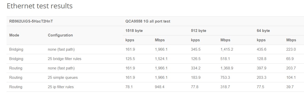This screenshot has height=95, width=304.
Task: Click the Ethernet test results heading
Action: 40,6
